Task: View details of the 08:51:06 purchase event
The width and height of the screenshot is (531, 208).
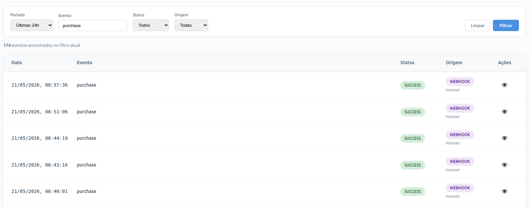Action: (505, 112)
